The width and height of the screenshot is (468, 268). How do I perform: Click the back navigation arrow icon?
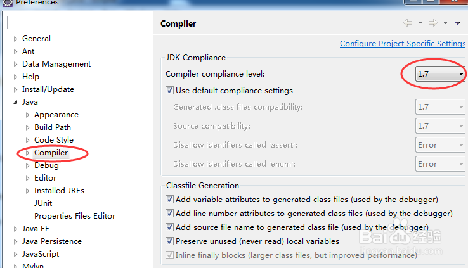[407, 23]
